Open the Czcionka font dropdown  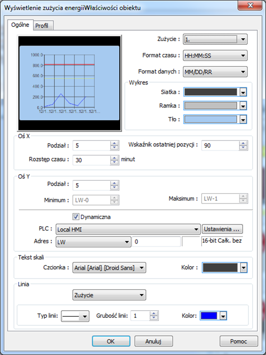coord(109,268)
